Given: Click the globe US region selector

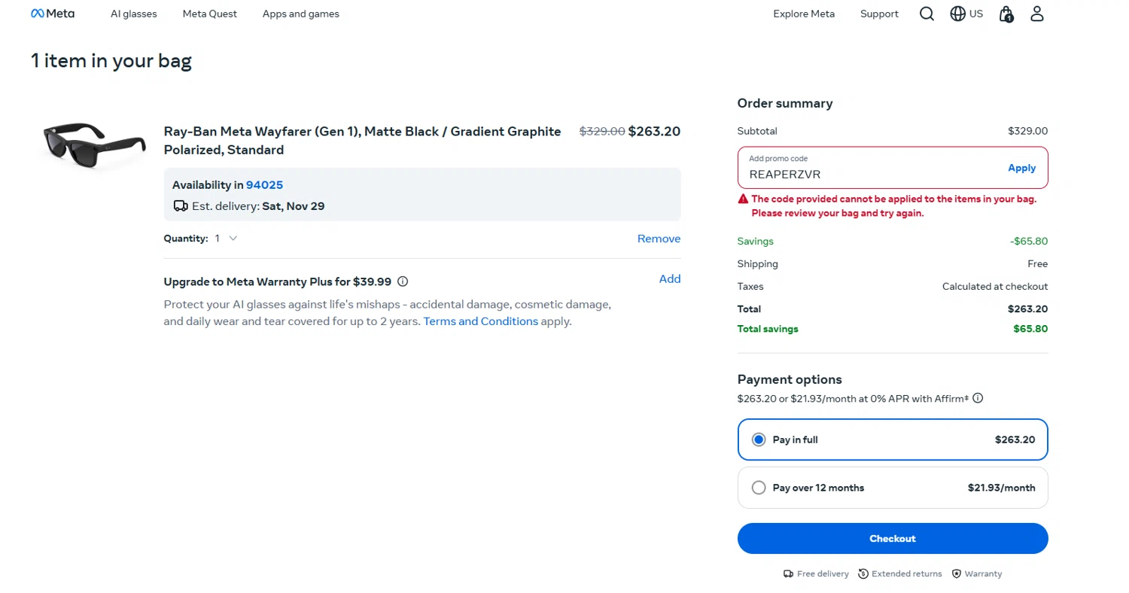Looking at the screenshot, I should [966, 14].
